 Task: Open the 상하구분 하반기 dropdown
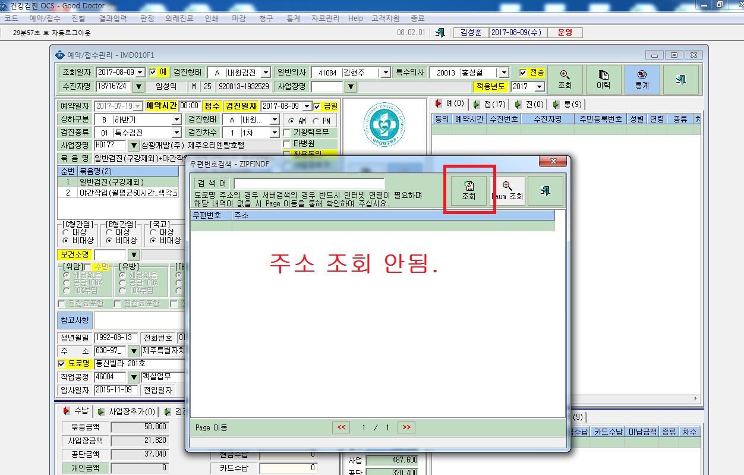tap(176, 119)
